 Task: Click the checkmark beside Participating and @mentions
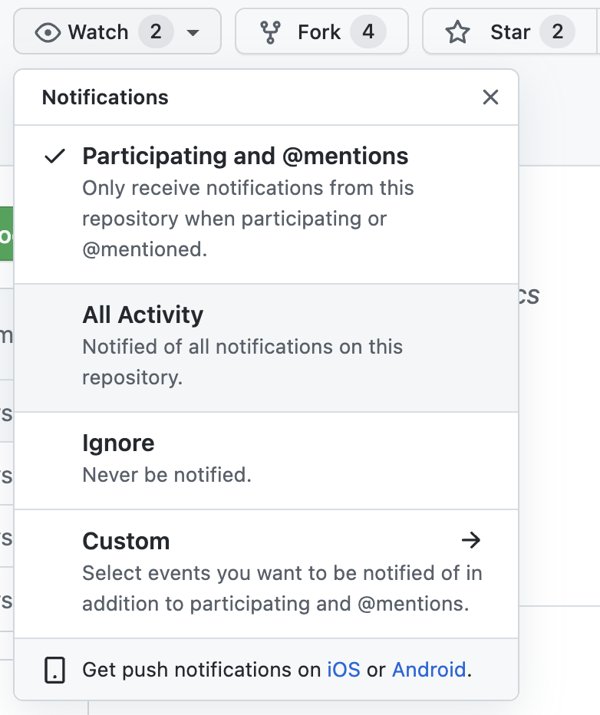point(54,157)
